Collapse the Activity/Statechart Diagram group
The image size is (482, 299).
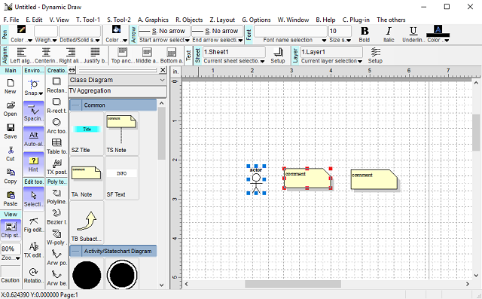pyautogui.click(x=75, y=251)
